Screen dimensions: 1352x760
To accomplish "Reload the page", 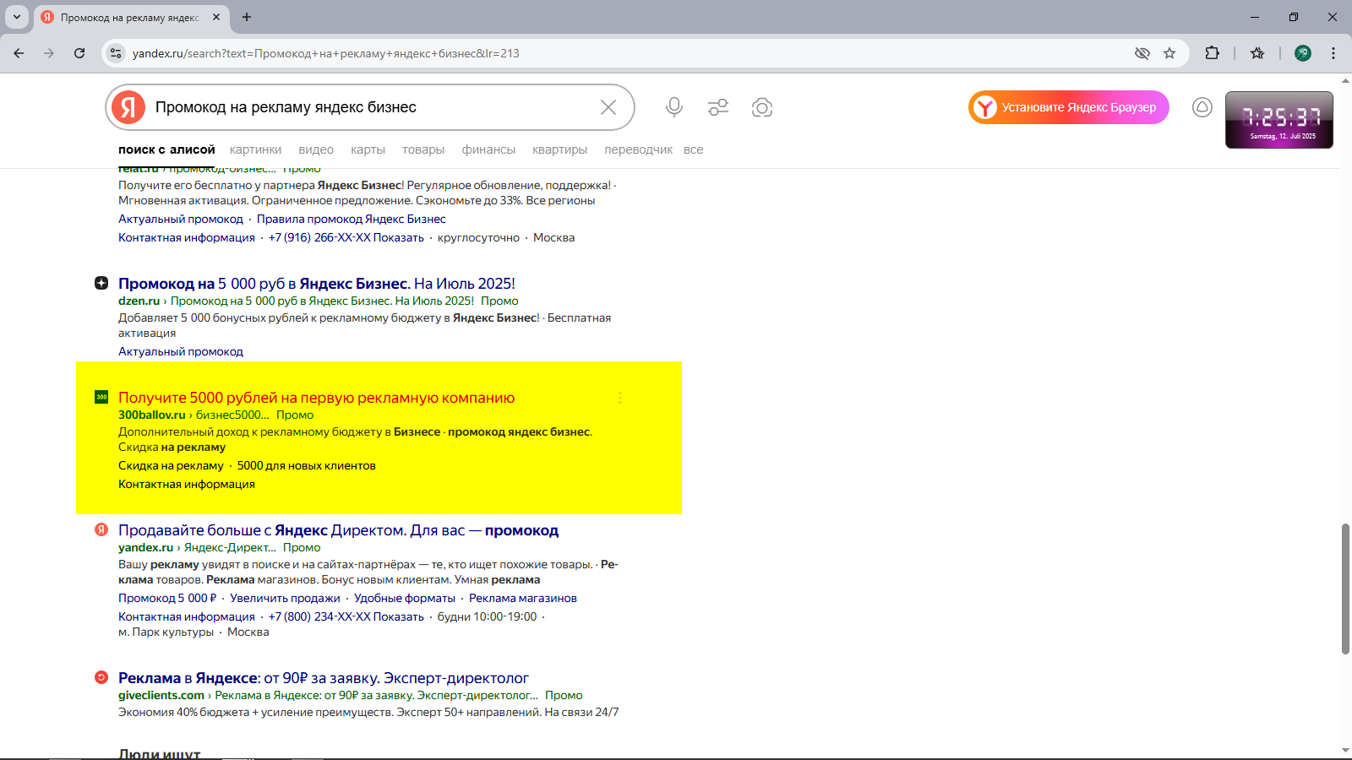I will pos(79,53).
